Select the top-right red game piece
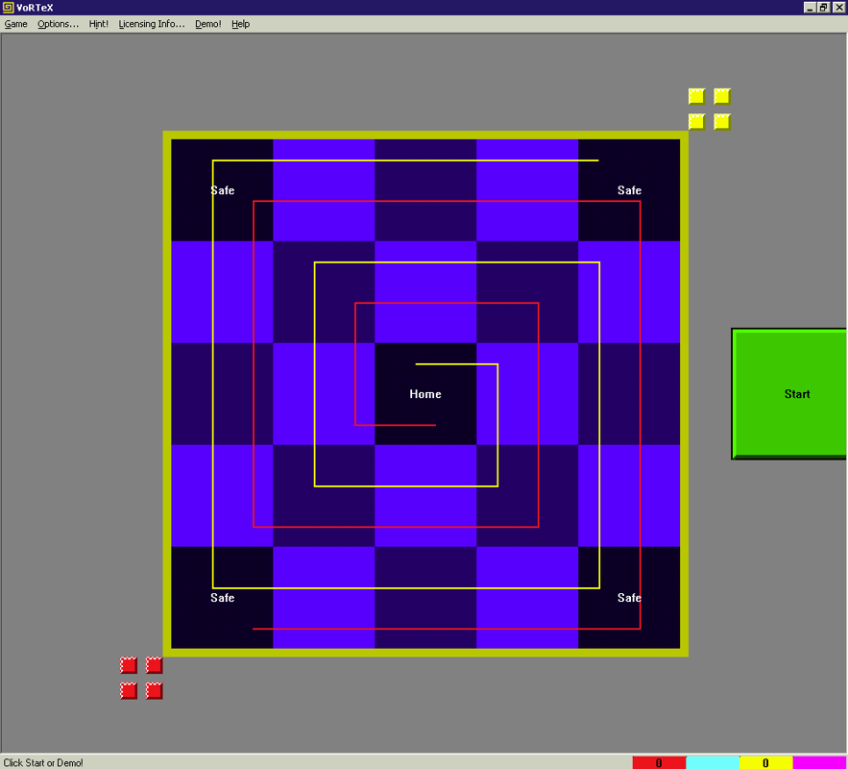The height and width of the screenshot is (769, 848). click(x=154, y=664)
